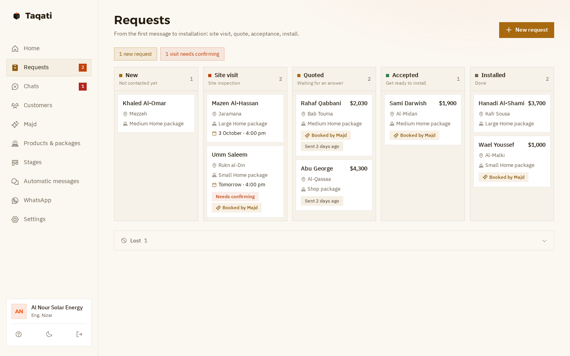Image resolution: width=570 pixels, height=356 pixels.
Task: Toggle dark mode with moon icon
Action: (49, 334)
